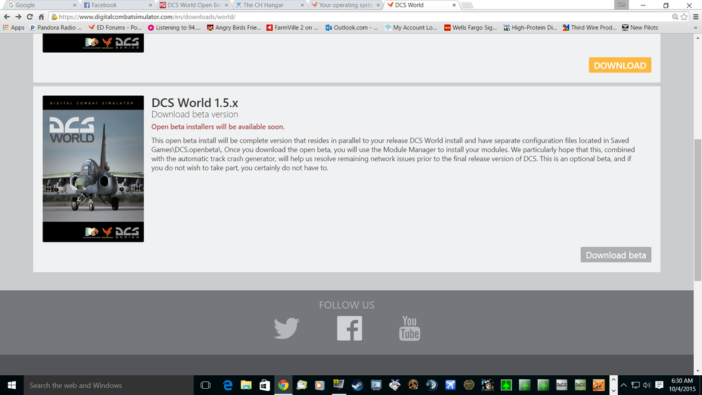Launch Microsoft Edge from the taskbar
Viewport: 702px width, 395px height.
228,385
